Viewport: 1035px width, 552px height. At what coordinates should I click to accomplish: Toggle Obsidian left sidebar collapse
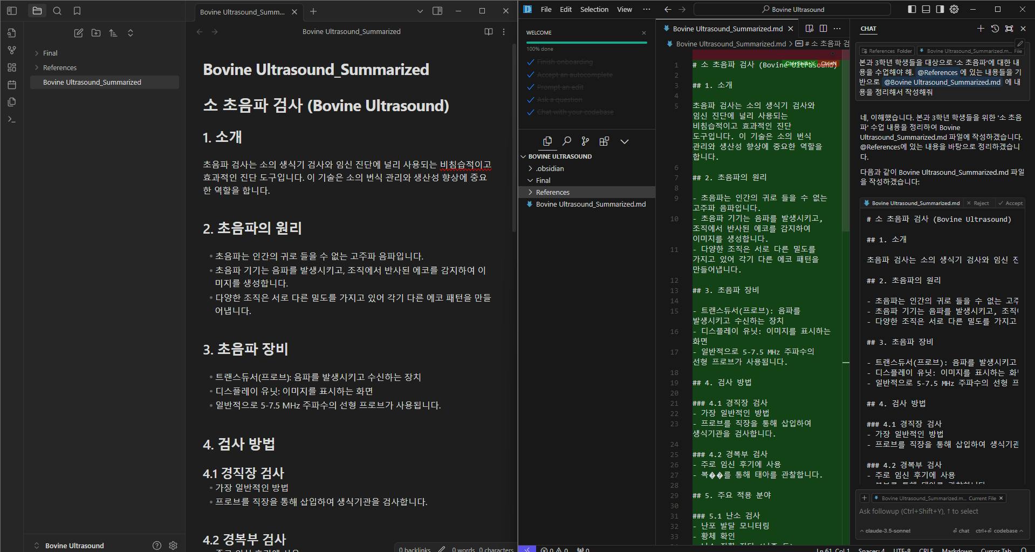tap(12, 11)
